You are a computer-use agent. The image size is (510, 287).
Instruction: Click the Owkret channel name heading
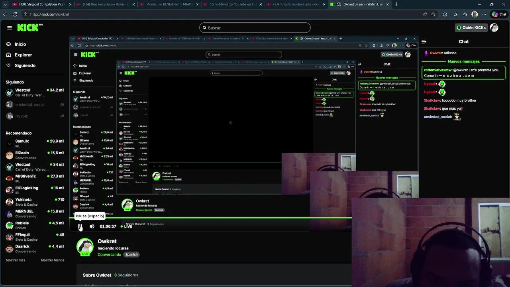coord(107,241)
